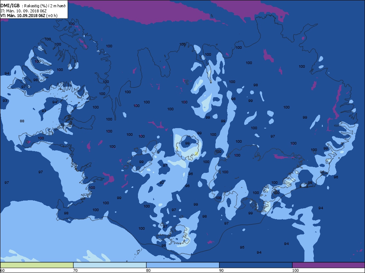Click the "88" humidity value on map

tap(22, 121)
